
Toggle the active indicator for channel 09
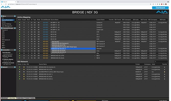(20, 41)
